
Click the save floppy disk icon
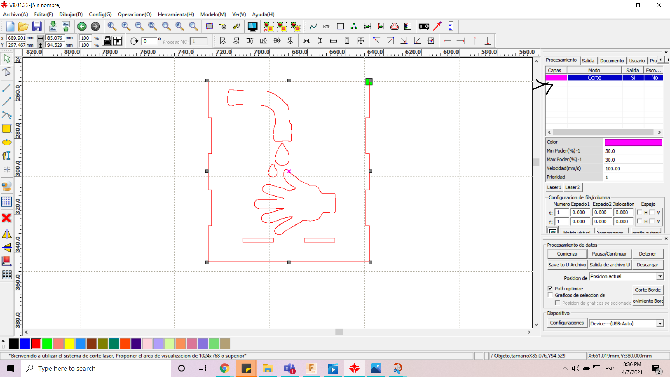click(x=37, y=27)
